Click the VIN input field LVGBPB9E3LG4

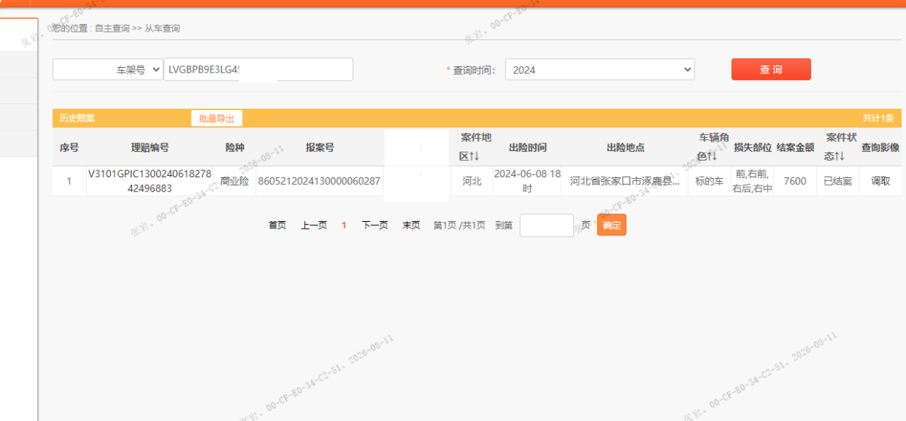click(x=258, y=69)
